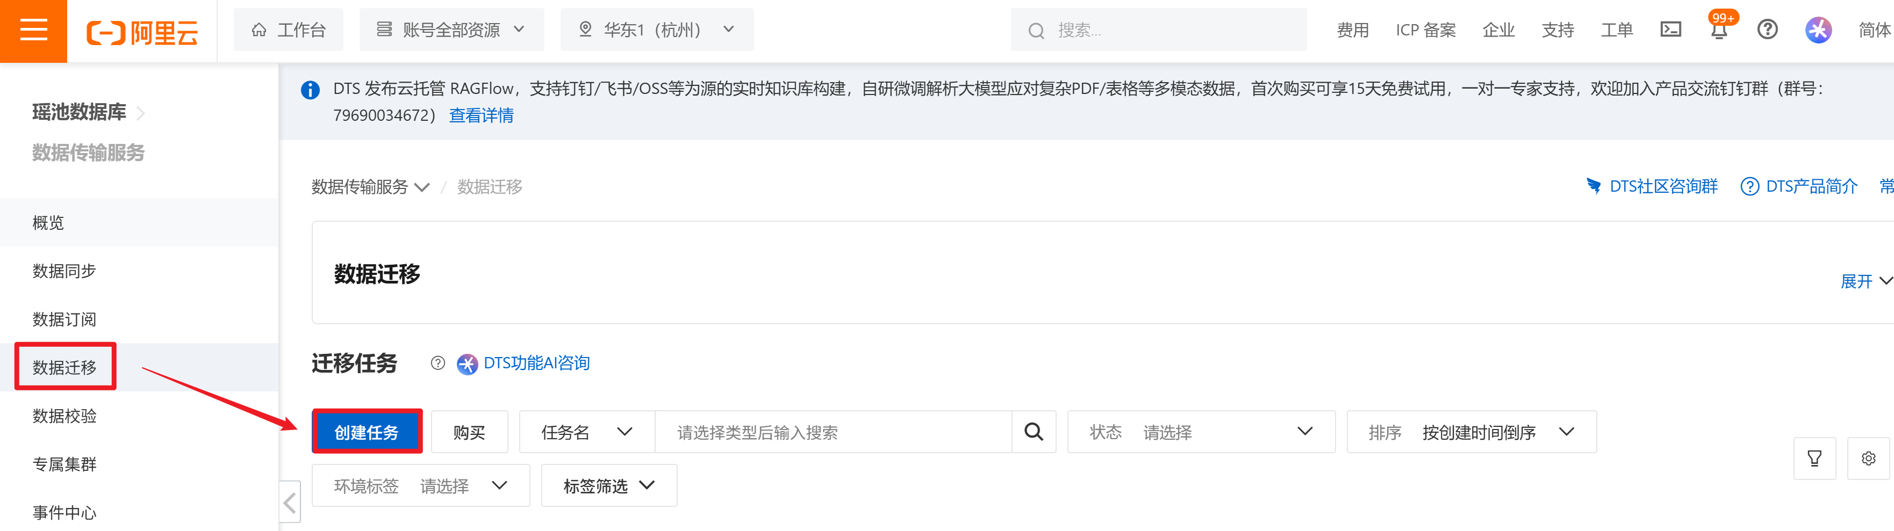Click the filter funnel icon button
This screenshot has width=1894, height=531.
1814,459
